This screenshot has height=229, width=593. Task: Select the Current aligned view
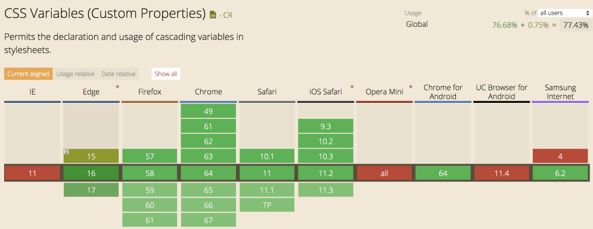click(29, 74)
